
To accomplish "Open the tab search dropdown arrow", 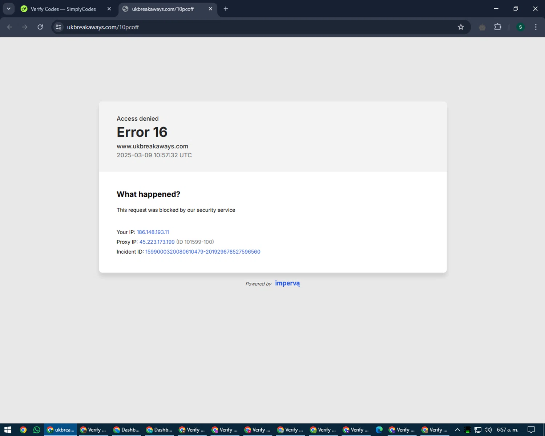I will (x=8, y=9).
